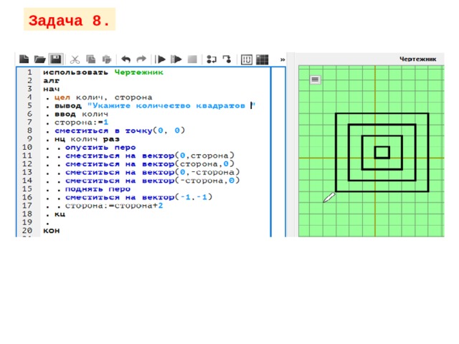
Task: Click the word Чертежник in code line 1
Action: pos(138,72)
